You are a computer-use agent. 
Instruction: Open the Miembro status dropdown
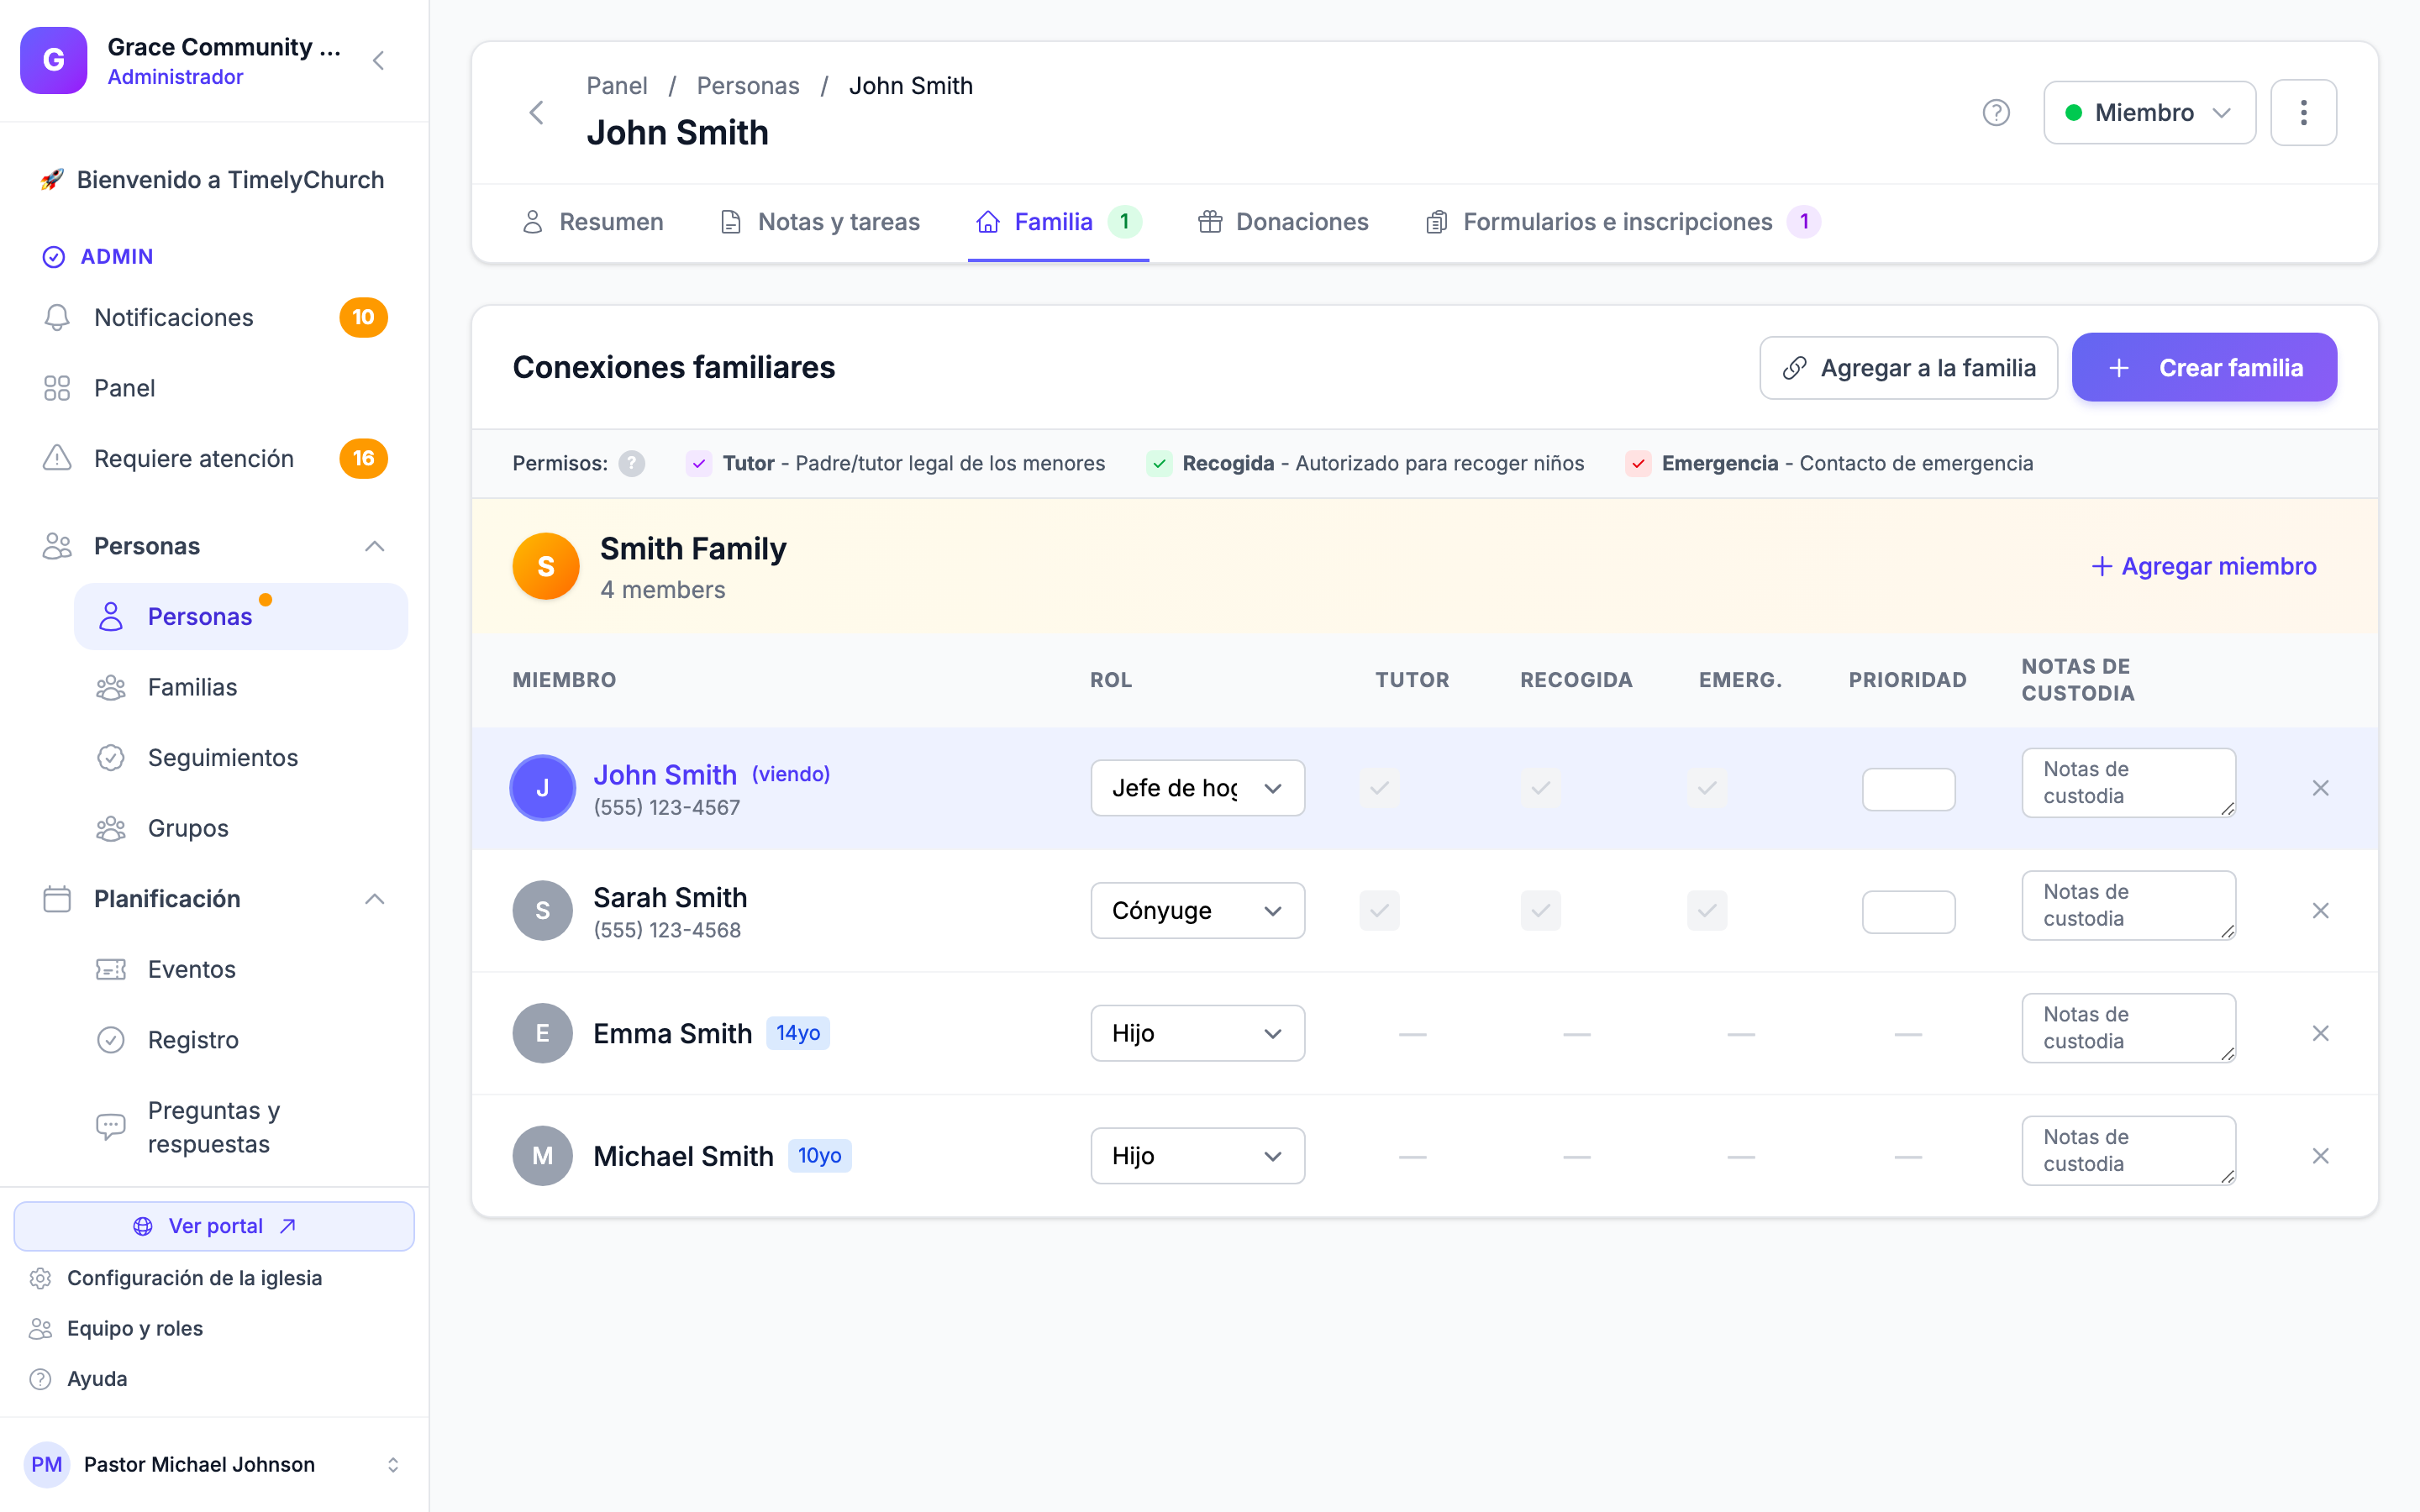pyautogui.click(x=2149, y=113)
